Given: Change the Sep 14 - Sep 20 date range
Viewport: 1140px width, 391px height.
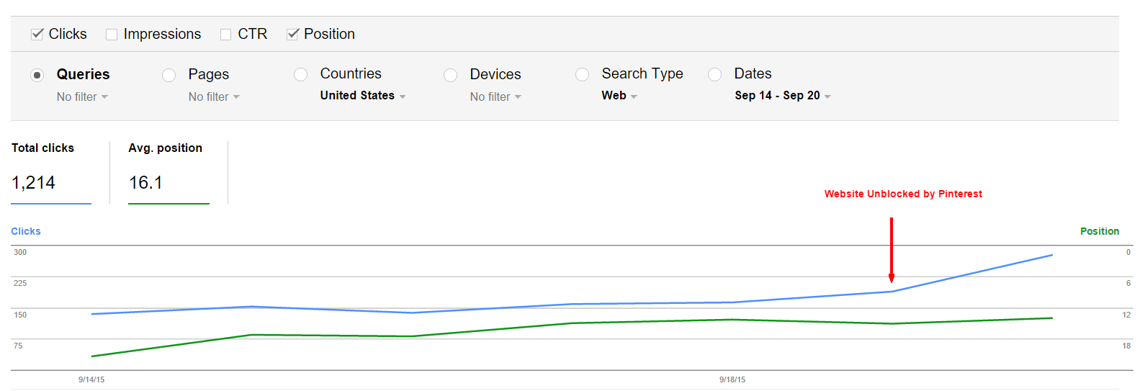Looking at the screenshot, I should [x=783, y=96].
